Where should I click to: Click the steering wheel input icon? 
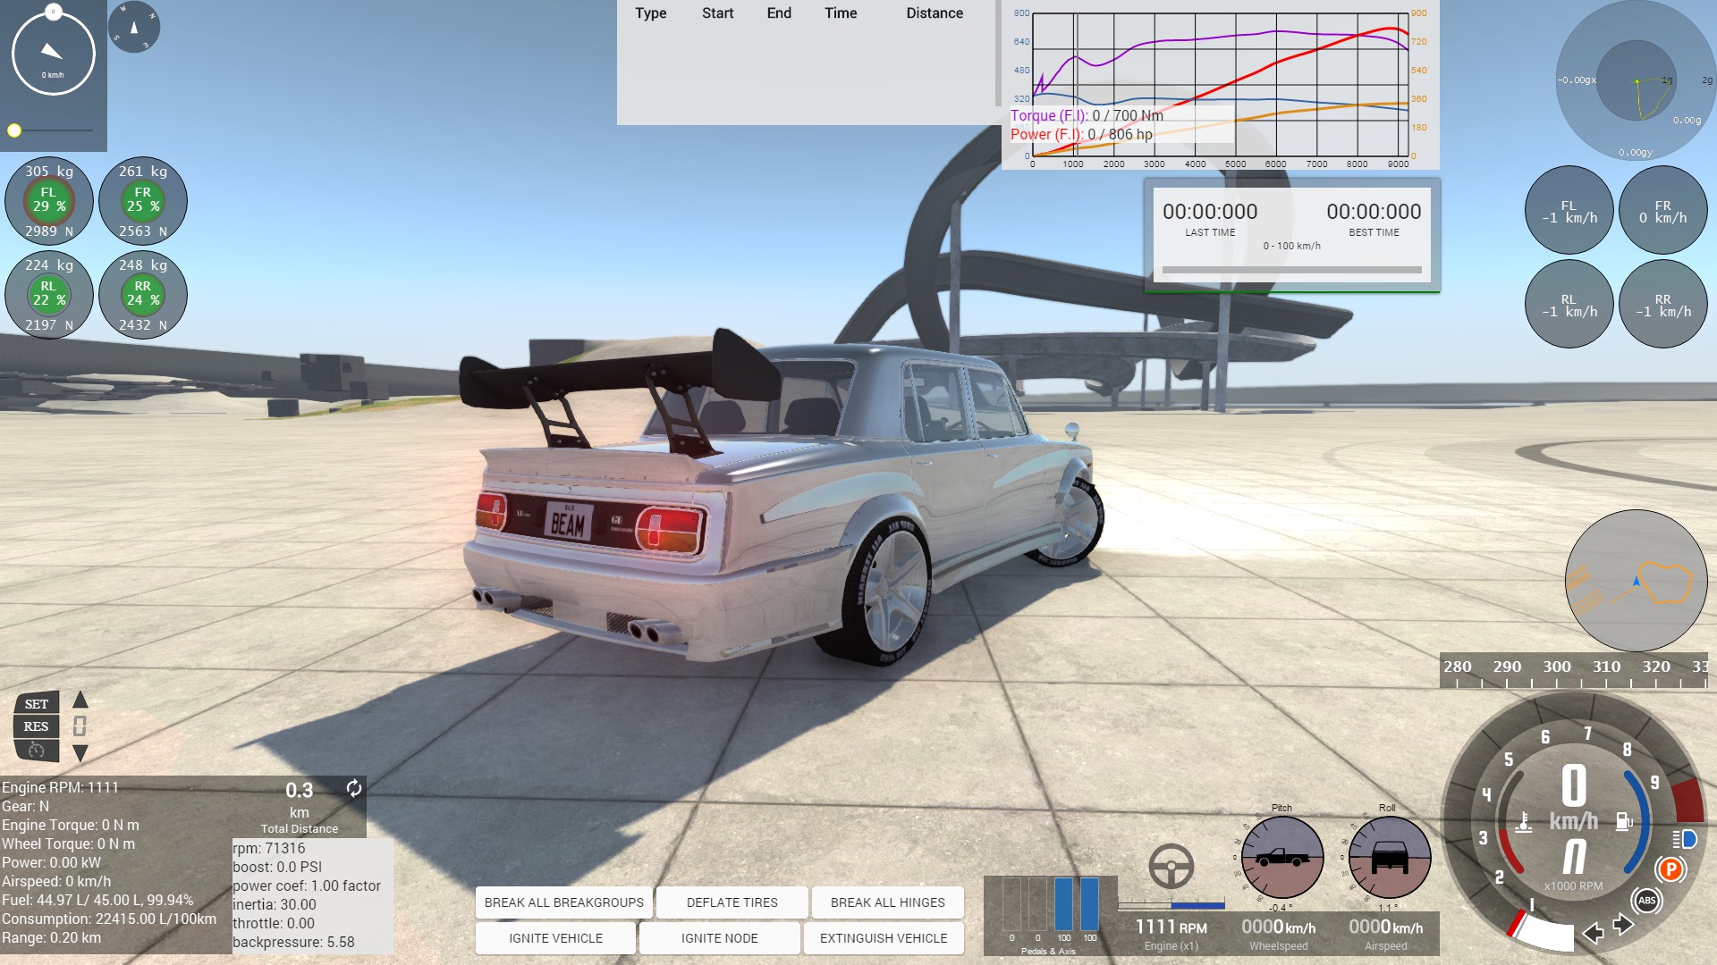point(1171,866)
